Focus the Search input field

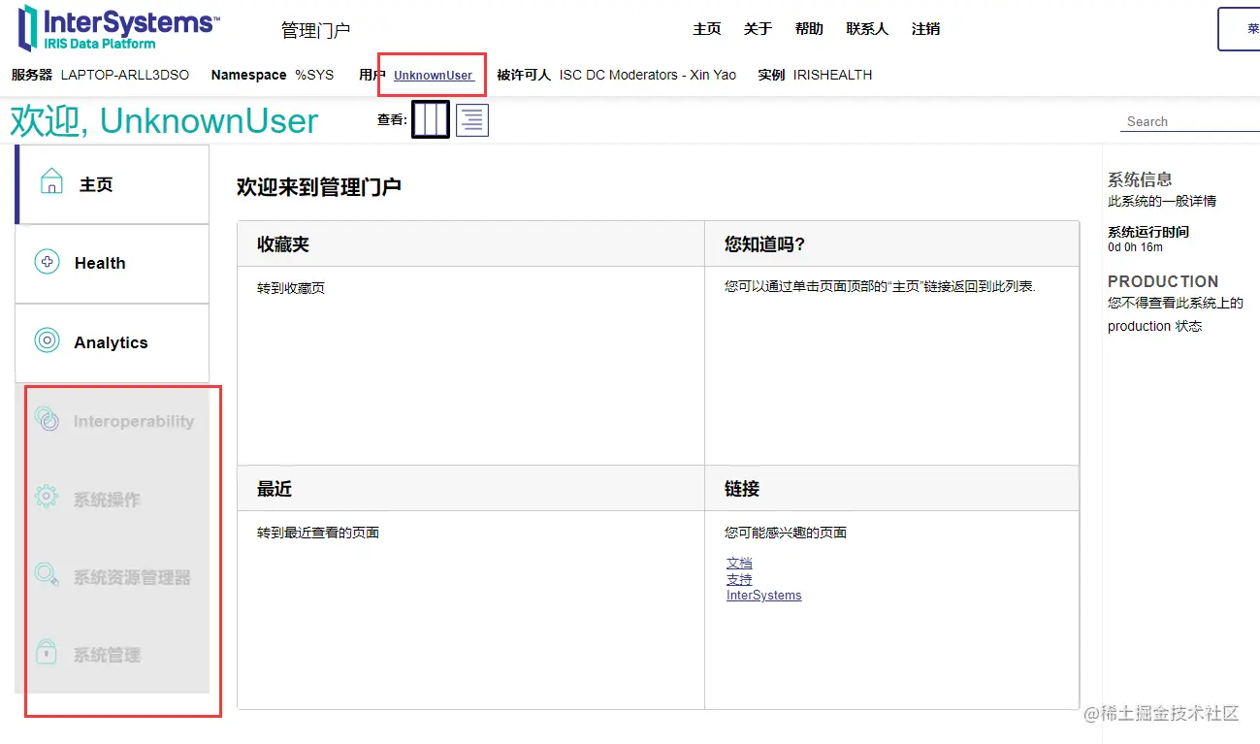(1189, 121)
